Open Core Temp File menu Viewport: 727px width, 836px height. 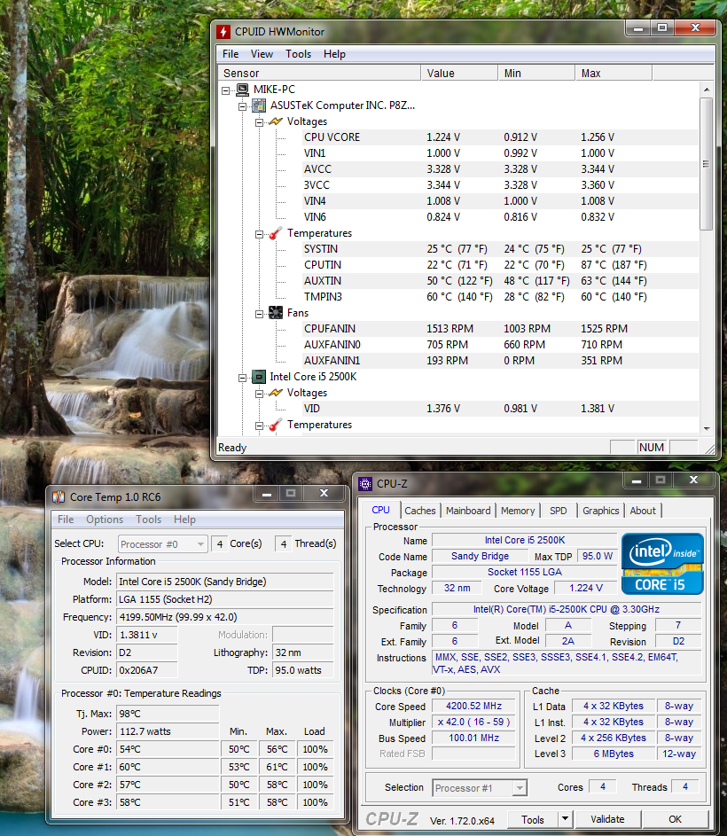point(66,520)
